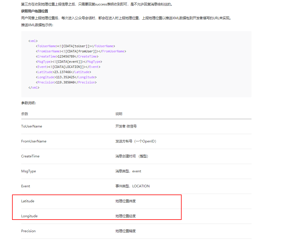Viewport: 299px width, 240px height.
Task: Click the Longitude 113.352425 code line
Action: 66,77
